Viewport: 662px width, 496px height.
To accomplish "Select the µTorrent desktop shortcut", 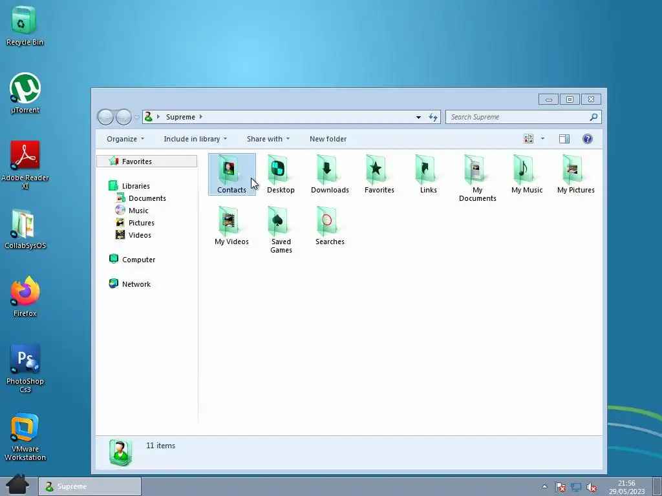I will click(25, 93).
